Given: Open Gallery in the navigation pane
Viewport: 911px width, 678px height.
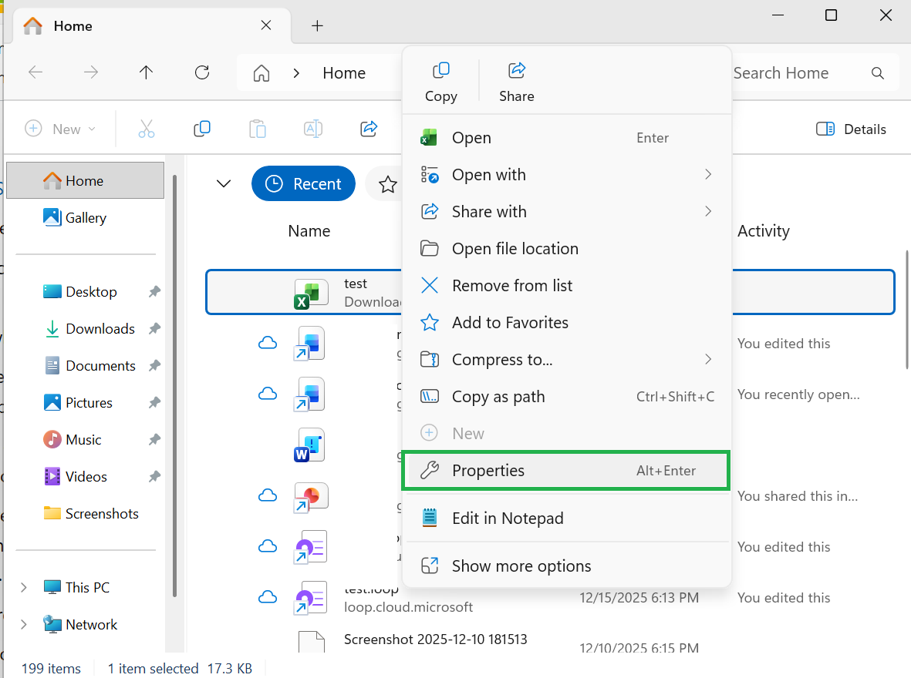Looking at the screenshot, I should point(85,218).
